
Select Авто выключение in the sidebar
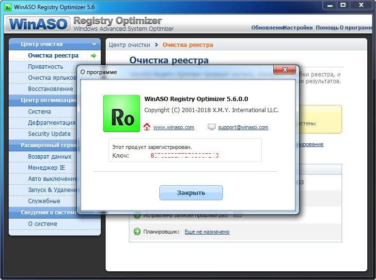point(52,179)
